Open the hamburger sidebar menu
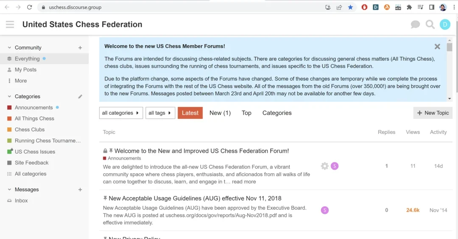The width and height of the screenshot is (458, 239). 10,25
